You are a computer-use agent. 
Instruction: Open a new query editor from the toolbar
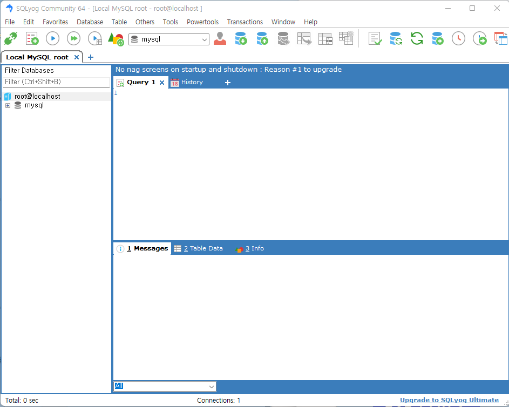32,39
